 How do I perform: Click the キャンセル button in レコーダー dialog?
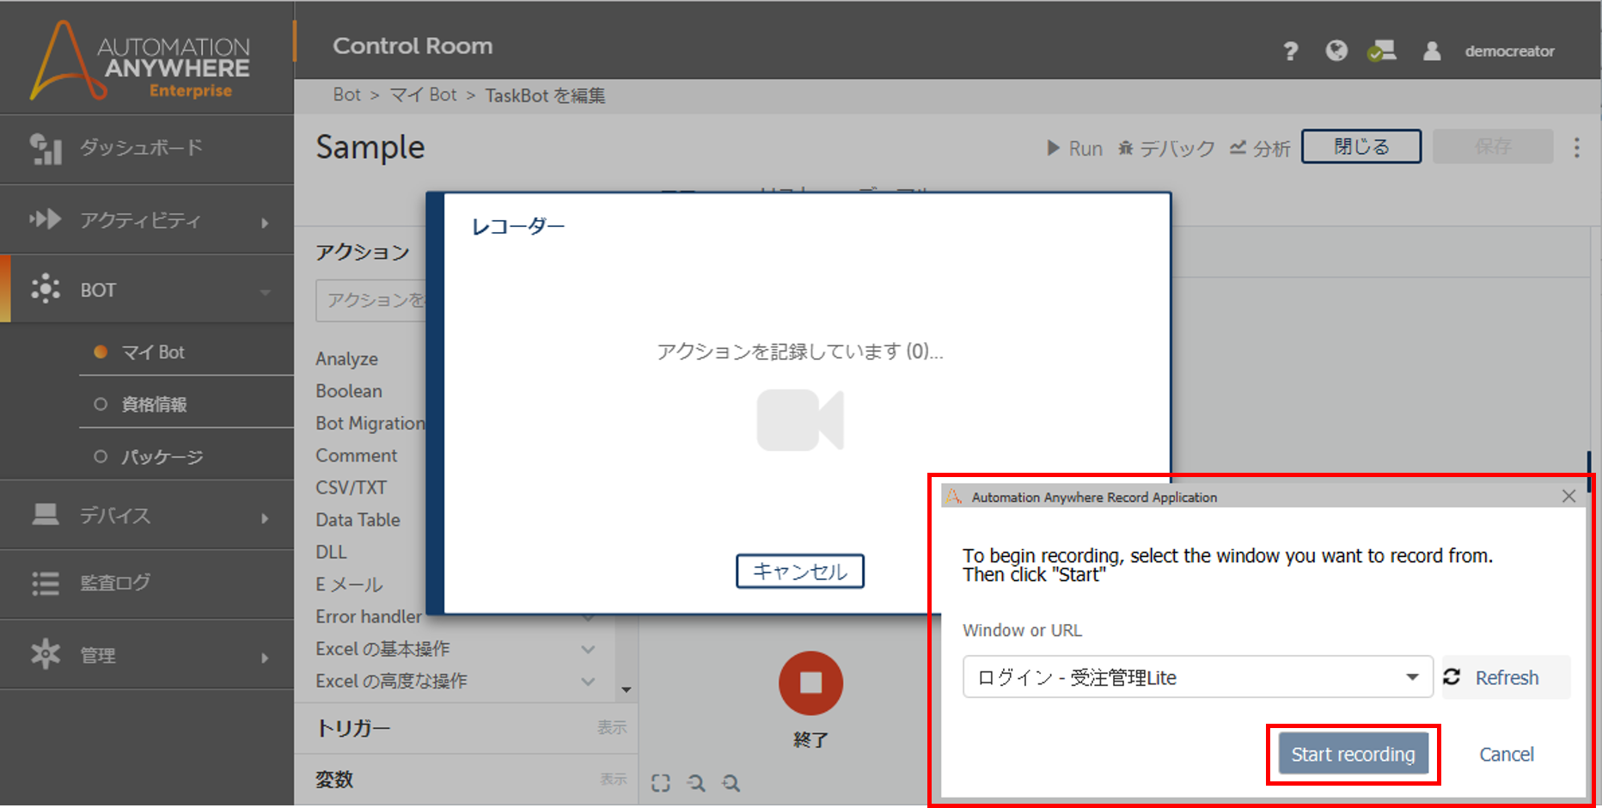tap(799, 572)
